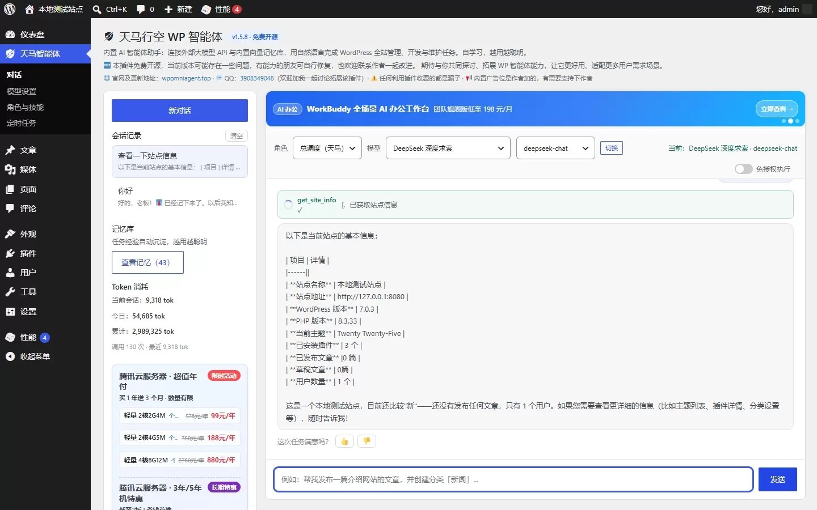Click the 插件 plug icon
This screenshot has width=817, height=510.
pos(10,253)
